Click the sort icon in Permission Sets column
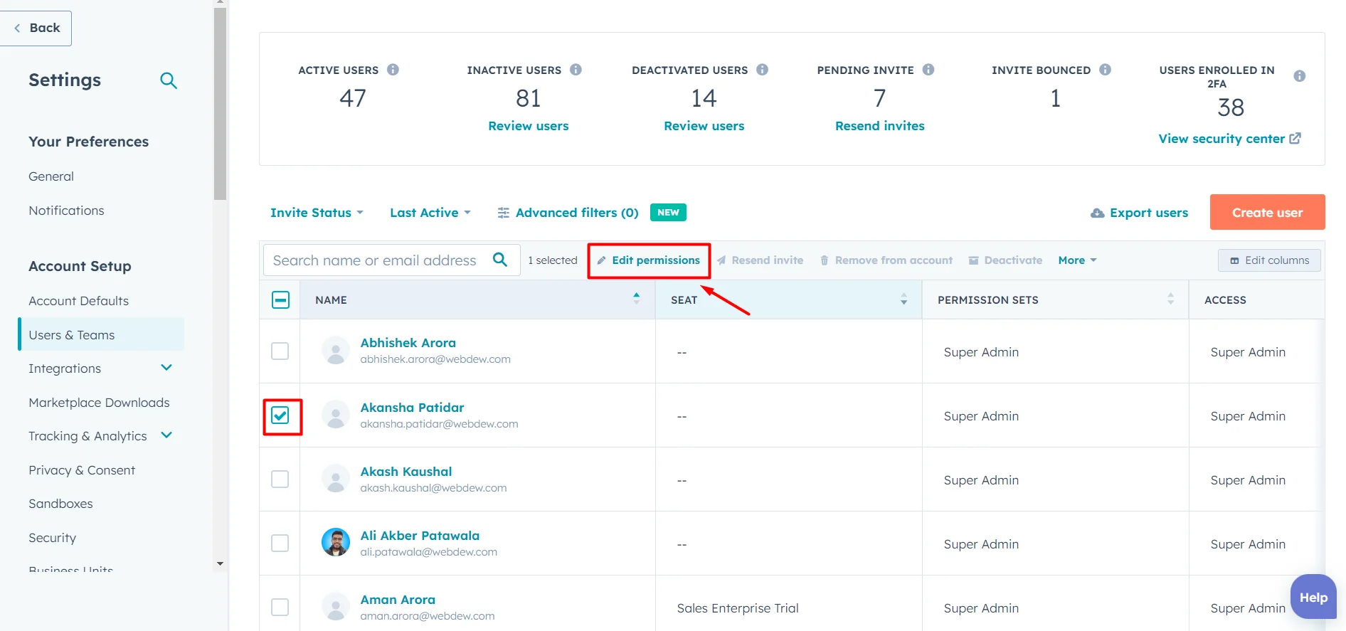The height and width of the screenshot is (631, 1346). 1170,299
